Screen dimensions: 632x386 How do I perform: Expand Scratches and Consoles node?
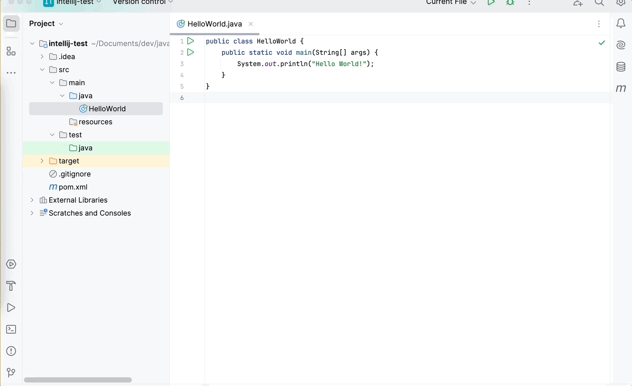pyautogui.click(x=32, y=213)
